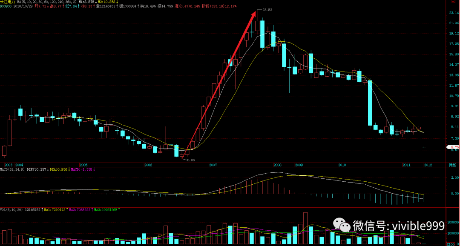Select the M2:10.858 moving average value
460x246 pixels.
[106, 2]
